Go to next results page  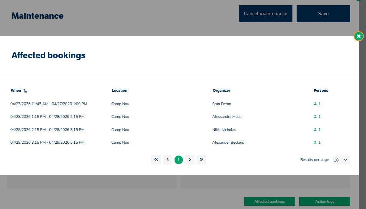click(x=190, y=160)
